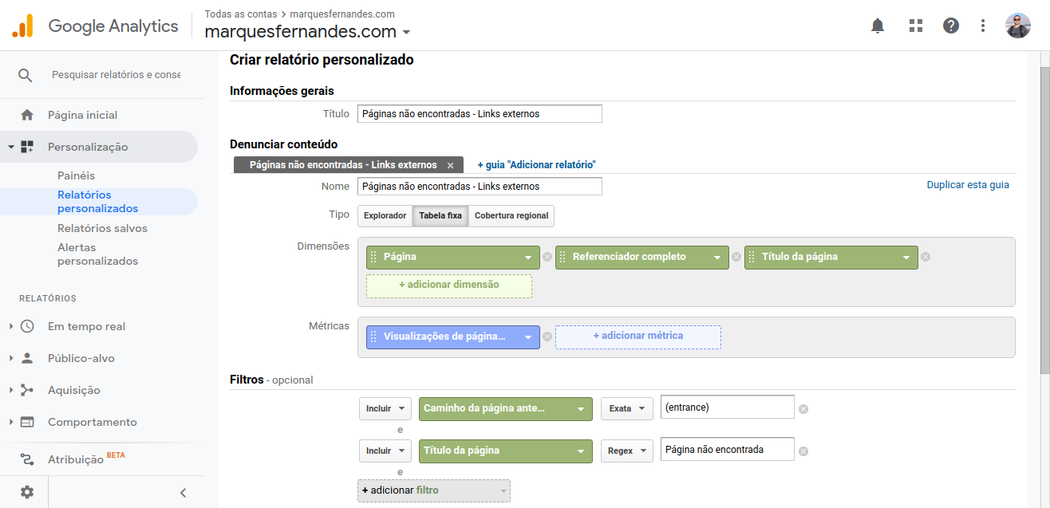Screen dimensions: 1050x508
Task: Open the Google apps grid icon
Action: [x=915, y=26]
